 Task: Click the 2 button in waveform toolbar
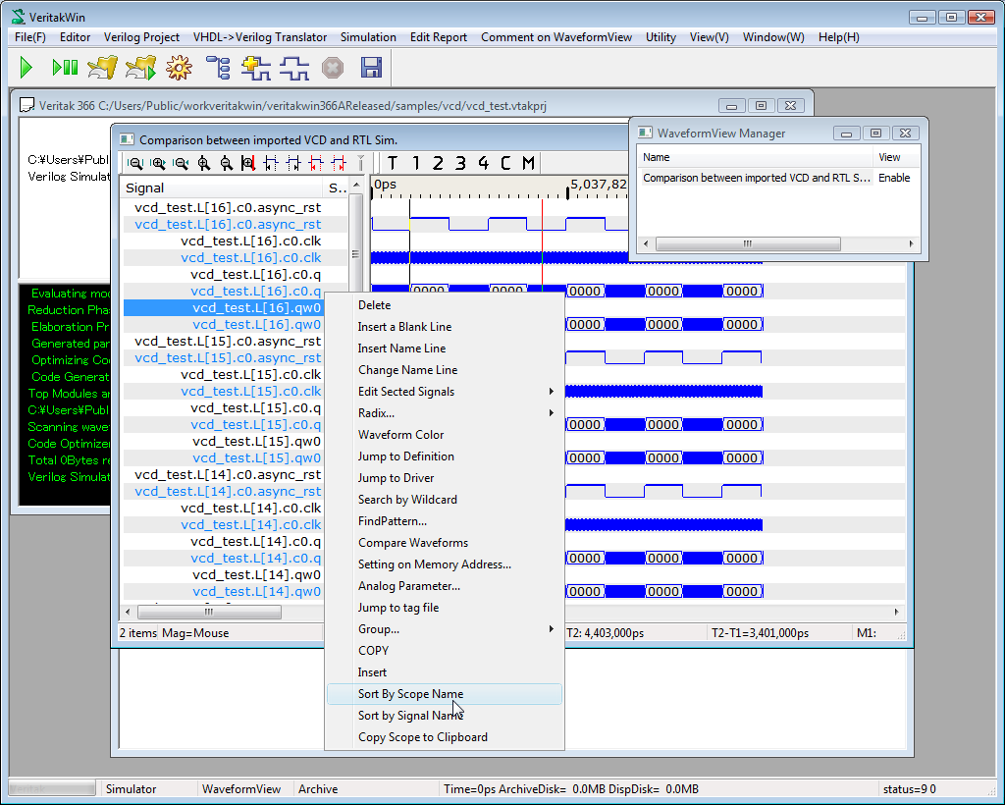(438, 163)
